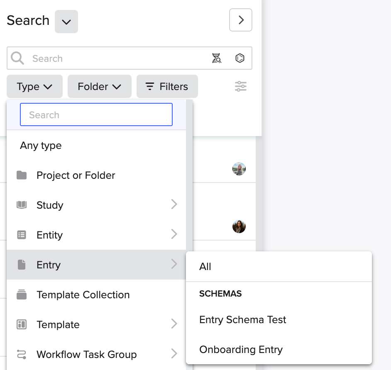Click the Workflow Task Group icon
Image resolution: width=391 pixels, height=370 pixels.
click(22, 355)
